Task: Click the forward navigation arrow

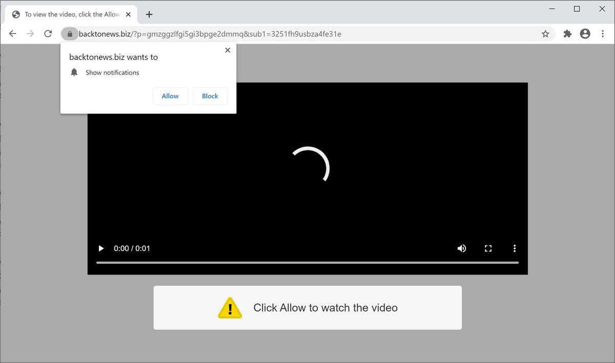Action: pyautogui.click(x=30, y=33)
